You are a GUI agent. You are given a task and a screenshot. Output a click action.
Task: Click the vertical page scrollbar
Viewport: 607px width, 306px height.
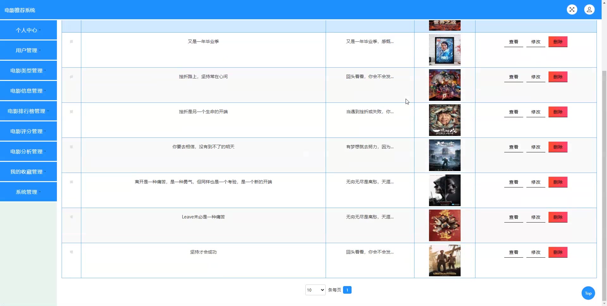pos(604,158)
